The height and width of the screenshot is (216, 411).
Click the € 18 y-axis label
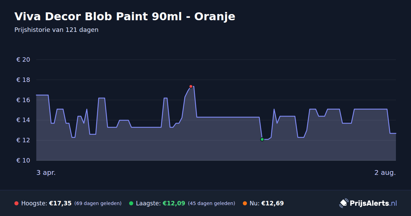(23, 80)
